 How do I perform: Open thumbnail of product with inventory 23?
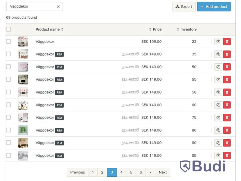coord(23,41)
